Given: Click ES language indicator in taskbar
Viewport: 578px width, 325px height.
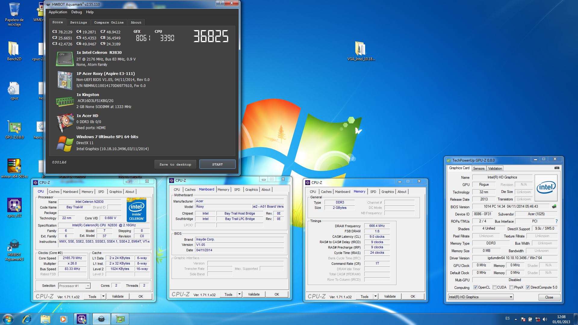Looking at the screenshot, I should click(x=508, y=318).
